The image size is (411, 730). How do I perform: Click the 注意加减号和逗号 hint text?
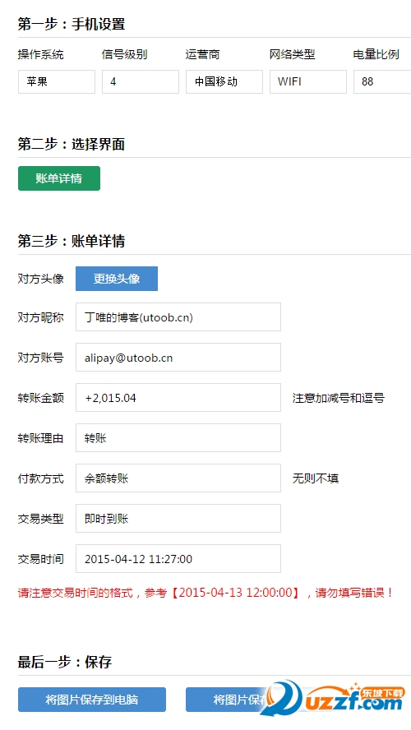(x=339, y=398)
